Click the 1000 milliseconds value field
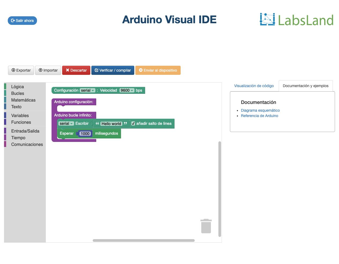The width and height of the screenshot is (339, 264). [x=85, y=134]
